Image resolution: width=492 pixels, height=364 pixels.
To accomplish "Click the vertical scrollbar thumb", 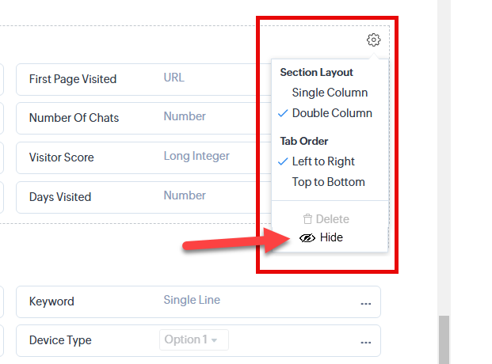I will (x=444, y=339).
